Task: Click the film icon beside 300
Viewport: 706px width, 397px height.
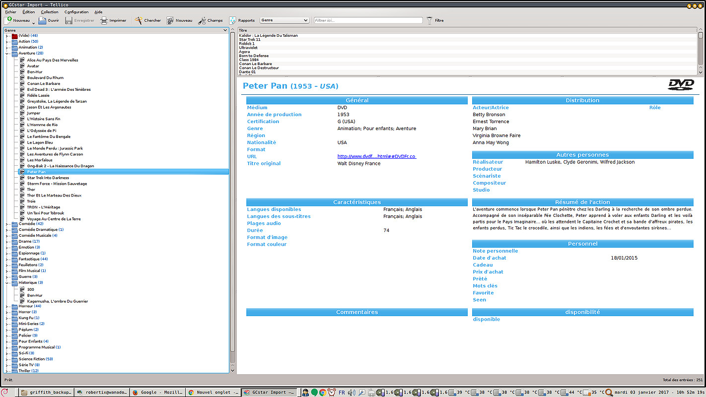Action: tap(23, 289)
